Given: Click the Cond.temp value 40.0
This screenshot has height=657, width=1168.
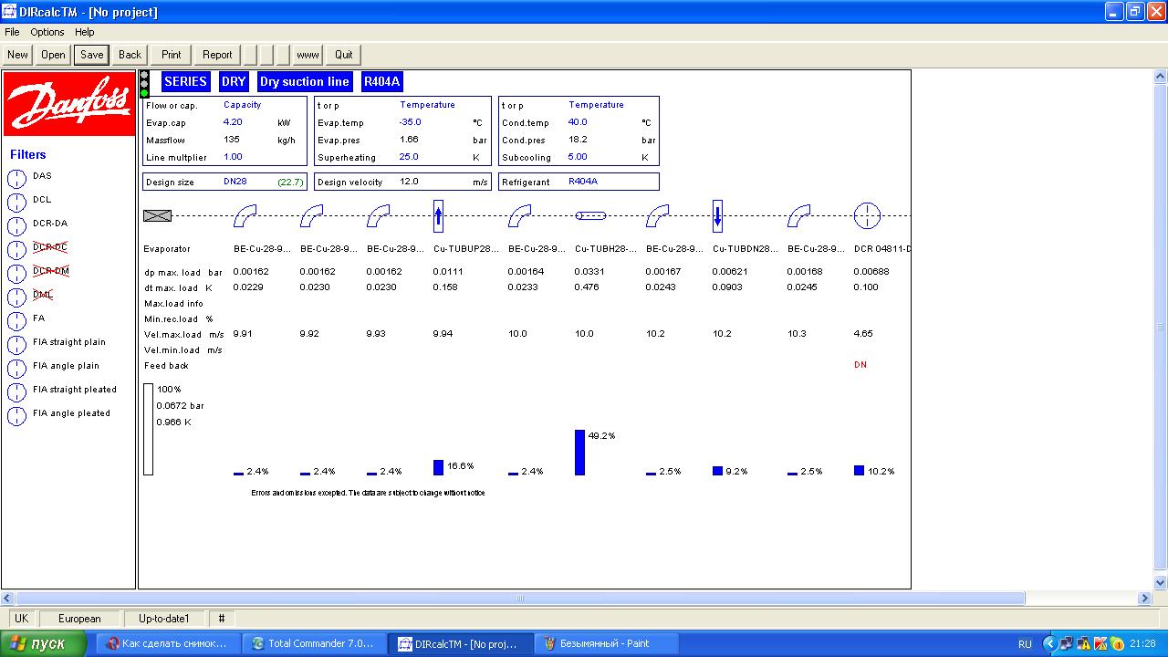Looking at the screenshot, I should pos(578,122).
